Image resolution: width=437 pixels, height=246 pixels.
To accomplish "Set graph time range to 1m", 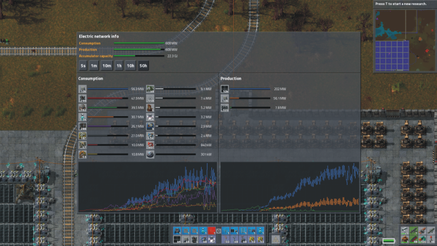I will tap(95, 66).
